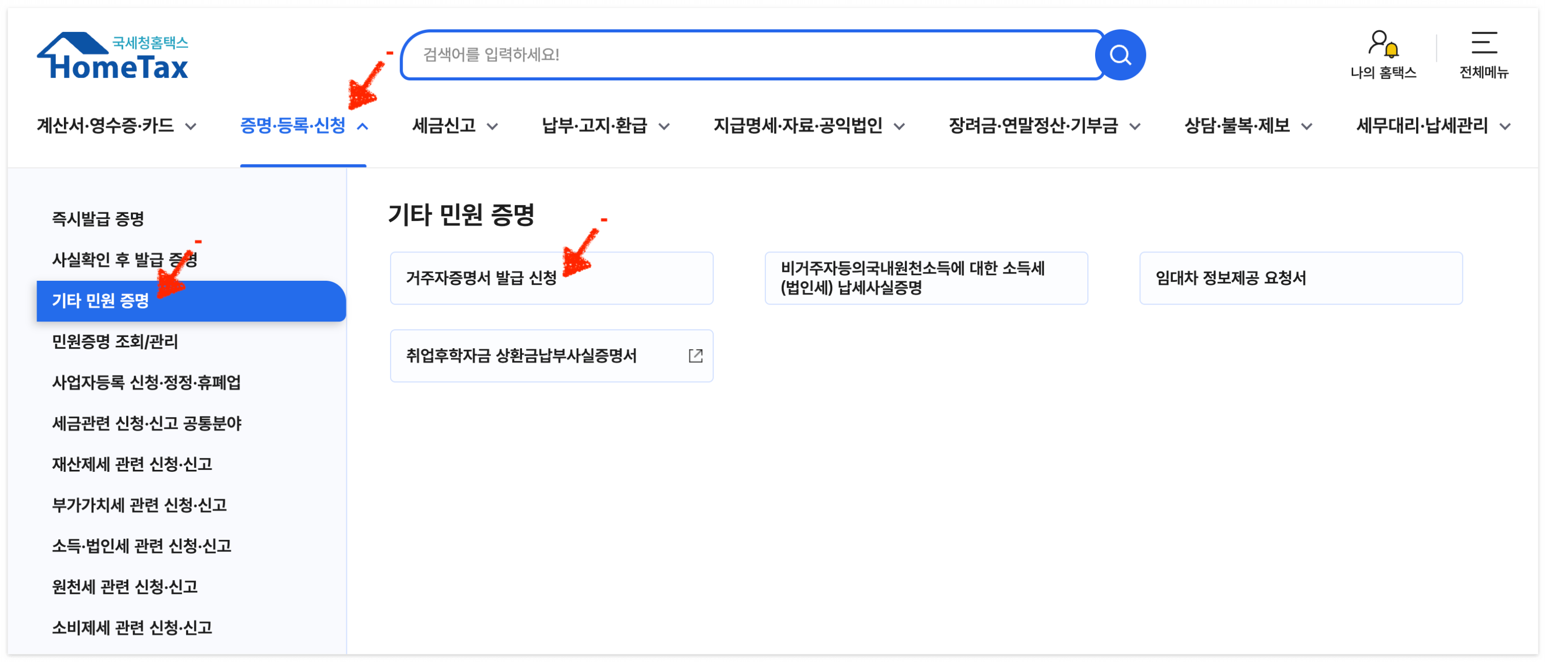The width and height of the screenshot is (1546, 662).
Task: Expand the 납부·고지·환급 chevron
Action: [664, 127]
